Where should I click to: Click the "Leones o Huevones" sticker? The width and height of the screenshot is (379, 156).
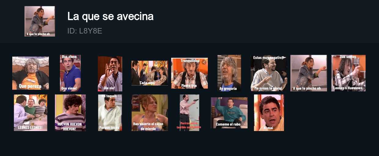348,73
